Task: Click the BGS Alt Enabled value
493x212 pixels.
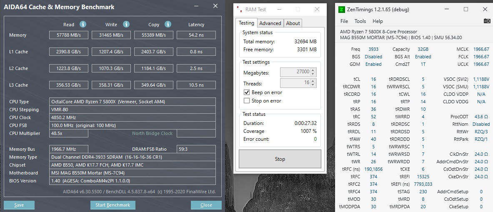Action: click(423, 57)
